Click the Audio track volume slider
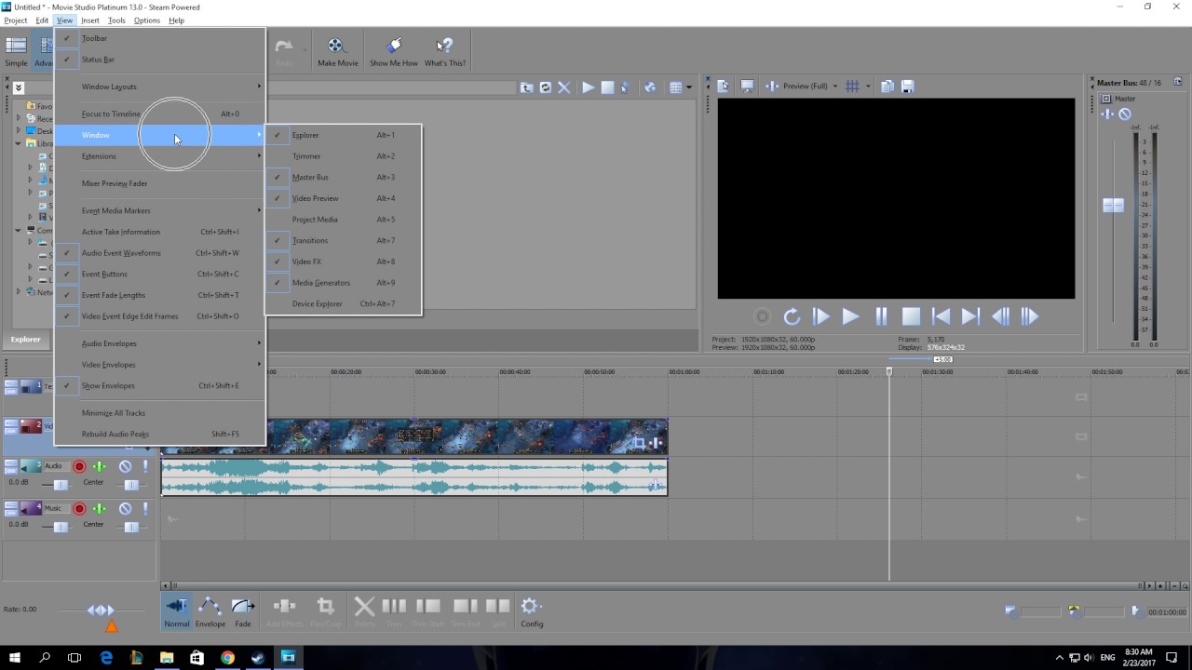Viewport: 1192px width, 670px height. pos(61,485)
